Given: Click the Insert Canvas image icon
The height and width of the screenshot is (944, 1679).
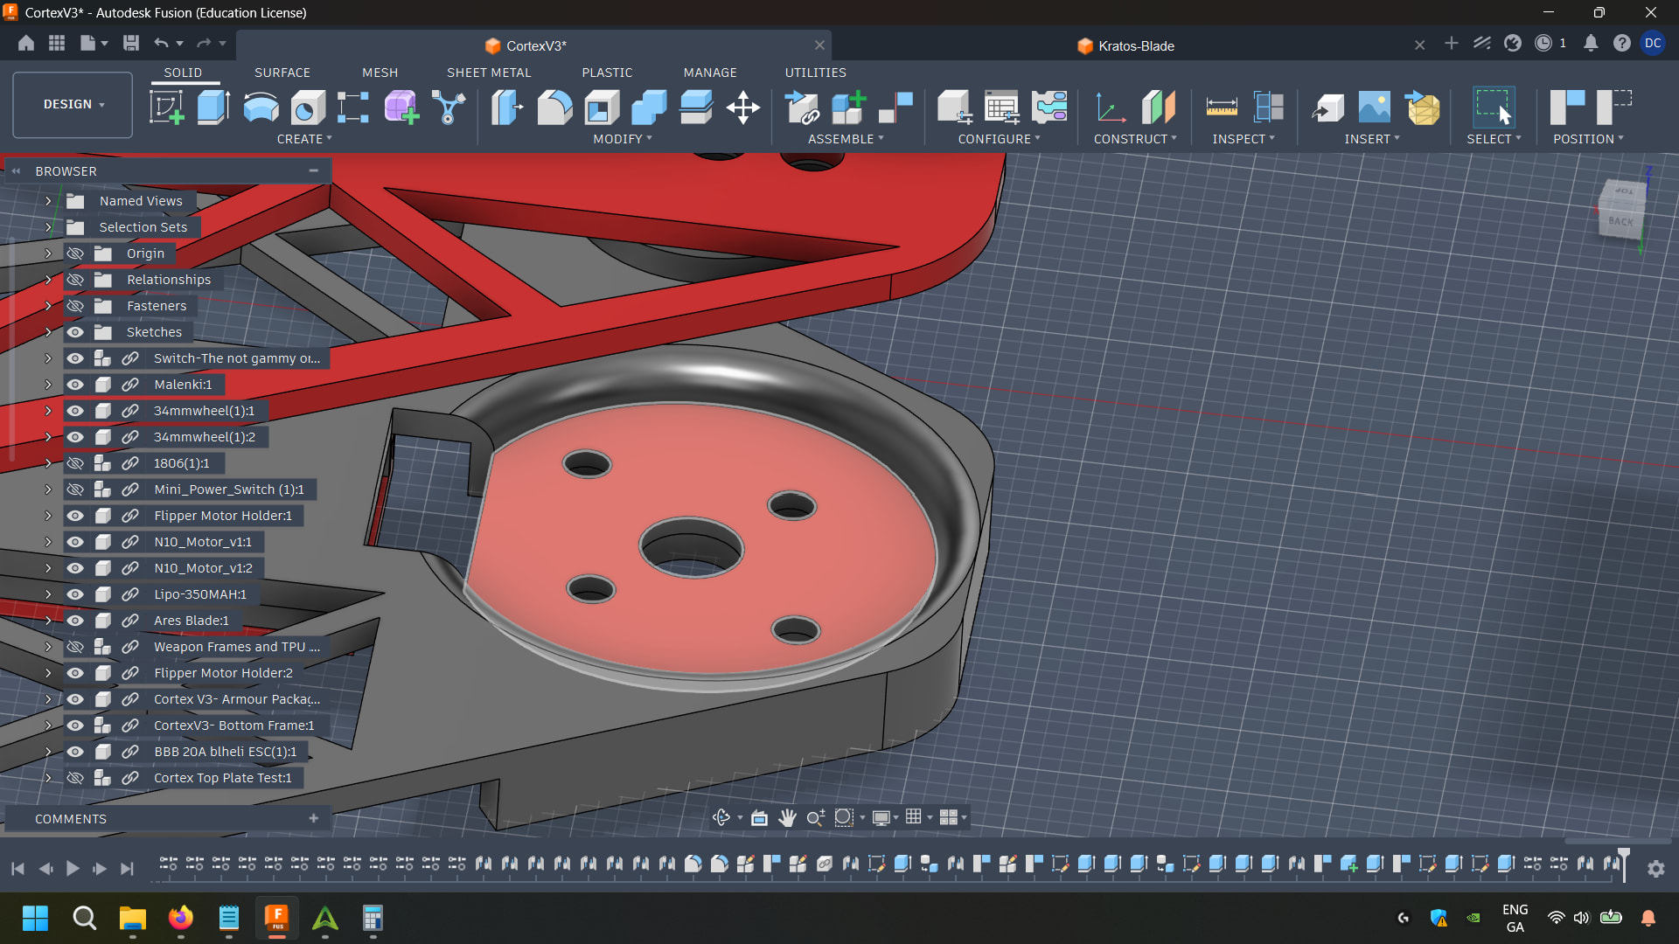Looking at the screenshot, I should tap(1374, 108).
